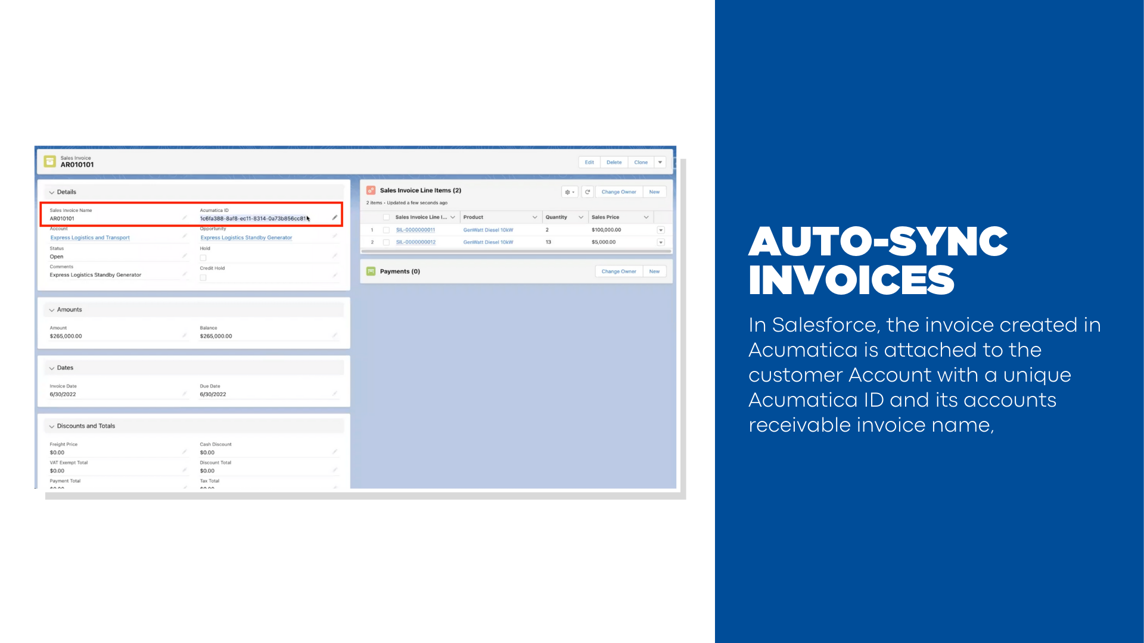Open the Sales Price column menu
Image resolution: width=1144 pixels, height=643 pixels.
pyautogui.click(x=646, y=217)
